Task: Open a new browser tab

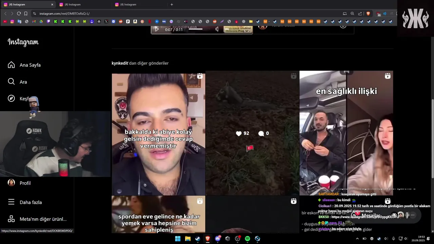Action: pyautogui.click(x=172, y=4)
